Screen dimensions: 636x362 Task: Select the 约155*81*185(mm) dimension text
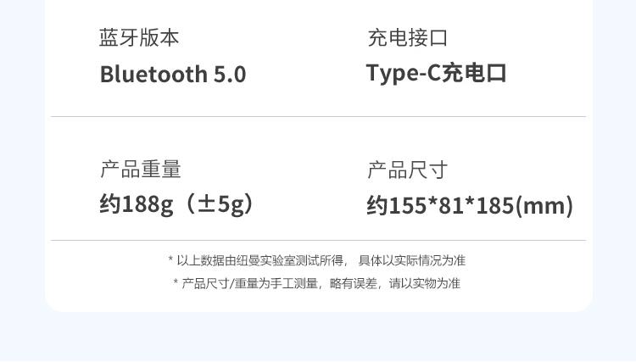[x=470, y=205]
